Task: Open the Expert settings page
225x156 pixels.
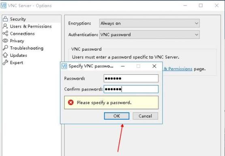Action: [x=17, y=63]
